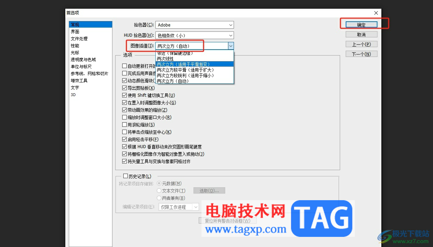Open 参考线、网格和切片 category
Viewport: 433px width, 247px height.
tap(89, 73)
